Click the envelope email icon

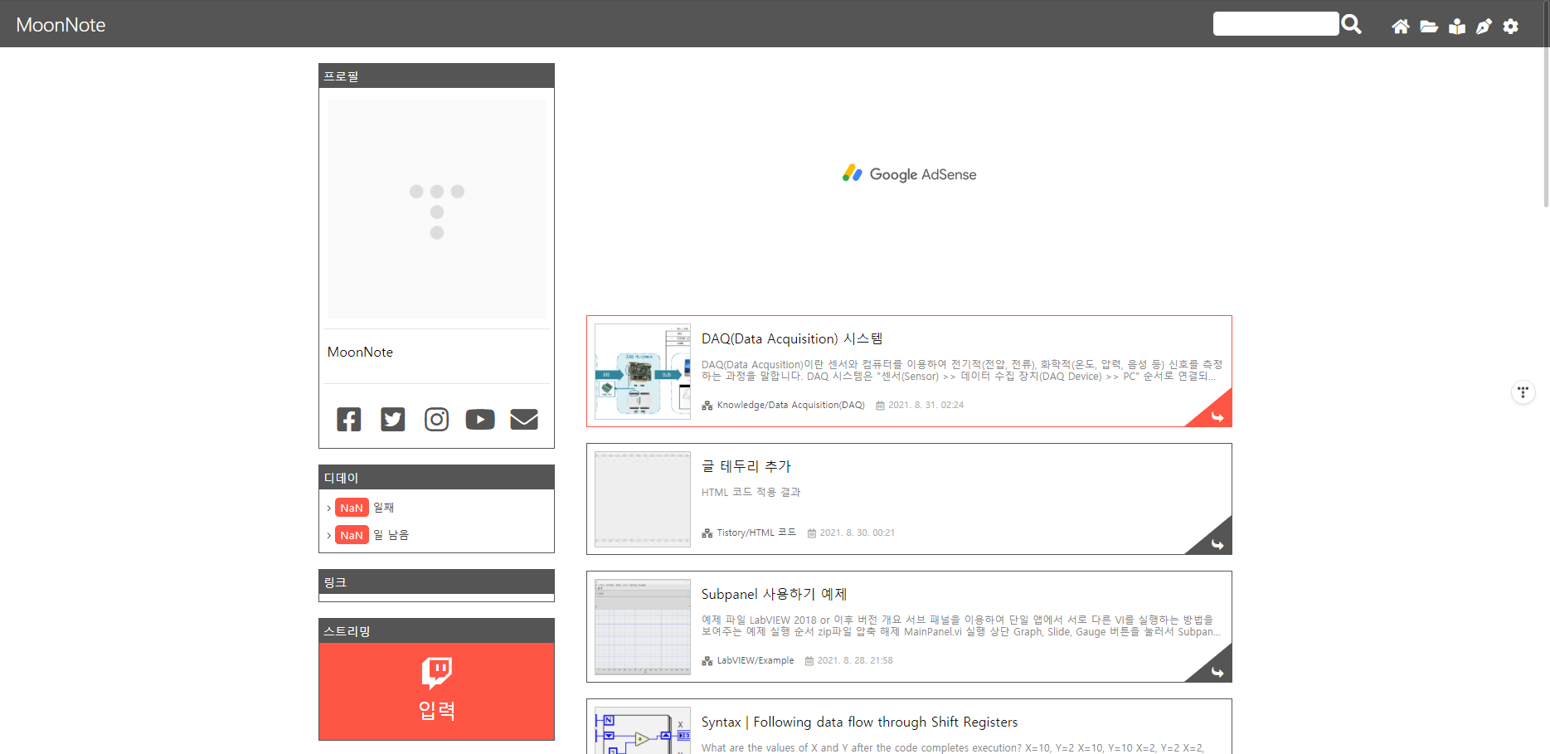tap(524, 420)
